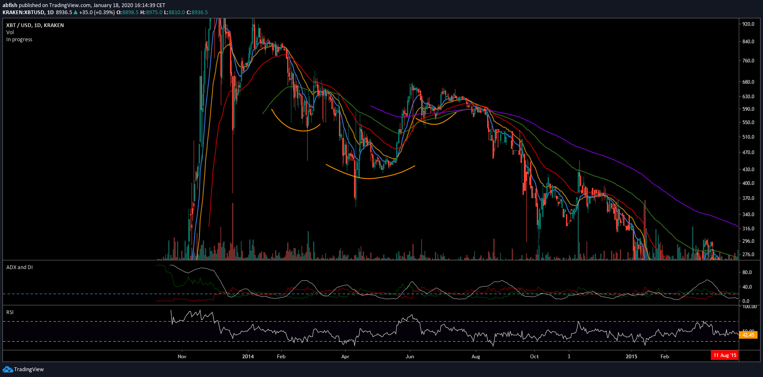The image size is (763, 377).
Task: Click the 80.0 level on ADX scale
Action: (x=747, y=272)
